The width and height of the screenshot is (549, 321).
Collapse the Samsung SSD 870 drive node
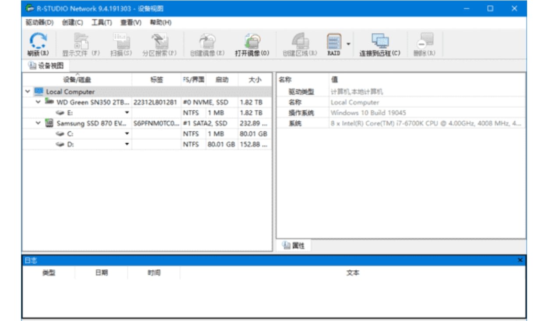[x=39, y=123]
